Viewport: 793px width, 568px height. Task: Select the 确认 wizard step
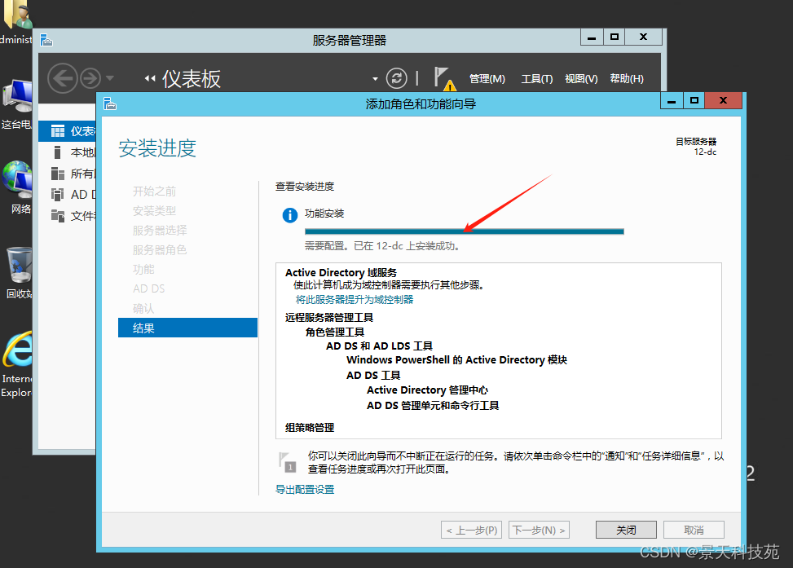[x=143, y=309]
